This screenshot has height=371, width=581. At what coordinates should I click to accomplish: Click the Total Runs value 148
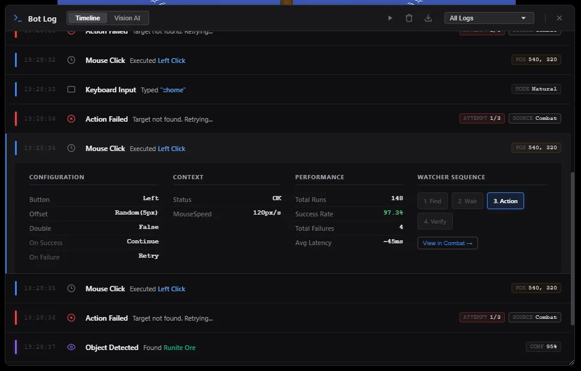tap(397, 198)
